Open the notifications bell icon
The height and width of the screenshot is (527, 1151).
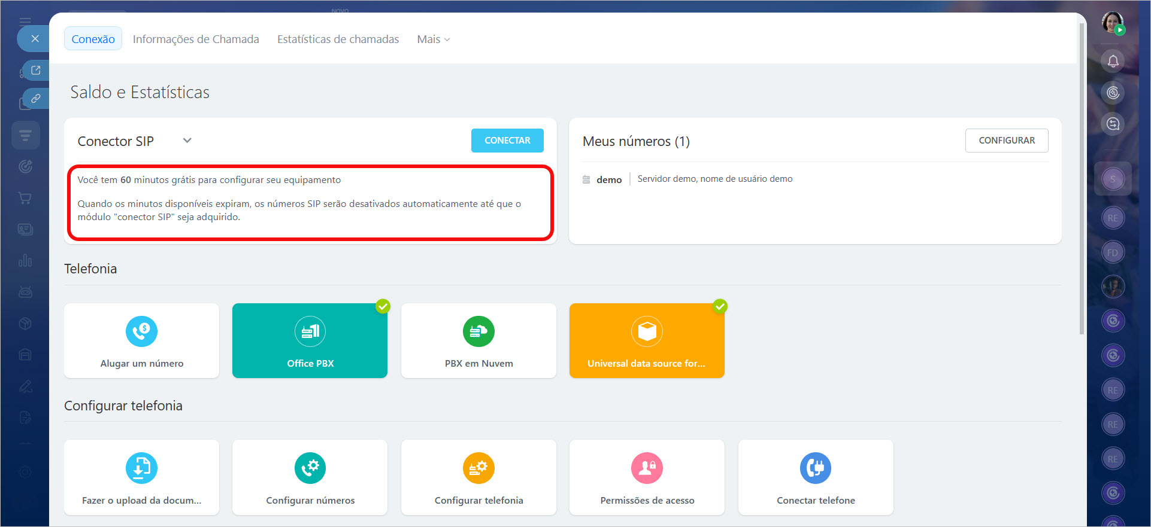coord(1113,61)
